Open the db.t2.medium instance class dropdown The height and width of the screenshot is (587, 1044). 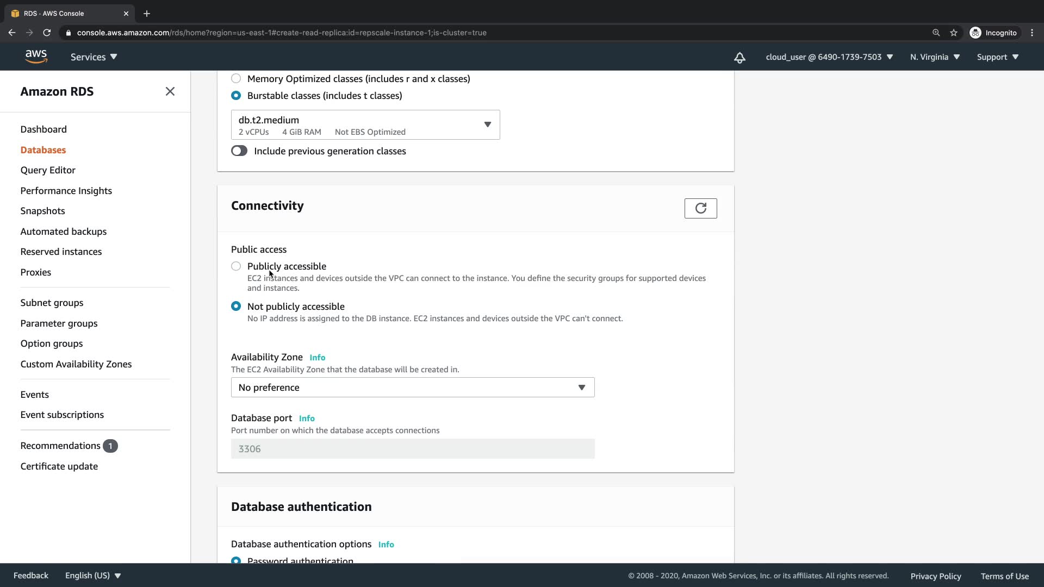tap(365, 125)
